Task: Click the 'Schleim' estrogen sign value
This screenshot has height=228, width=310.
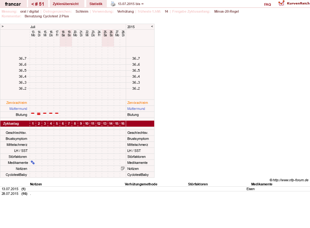Action: (82, 11)
